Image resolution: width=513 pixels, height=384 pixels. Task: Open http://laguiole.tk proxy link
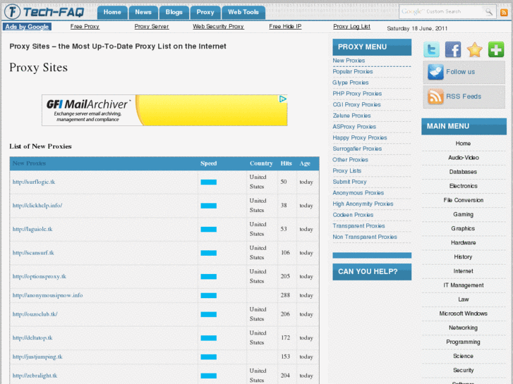pos(32,229)
